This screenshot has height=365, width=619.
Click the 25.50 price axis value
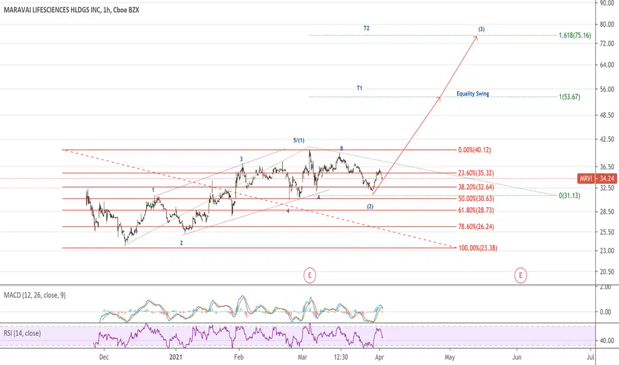click(607, 232)
